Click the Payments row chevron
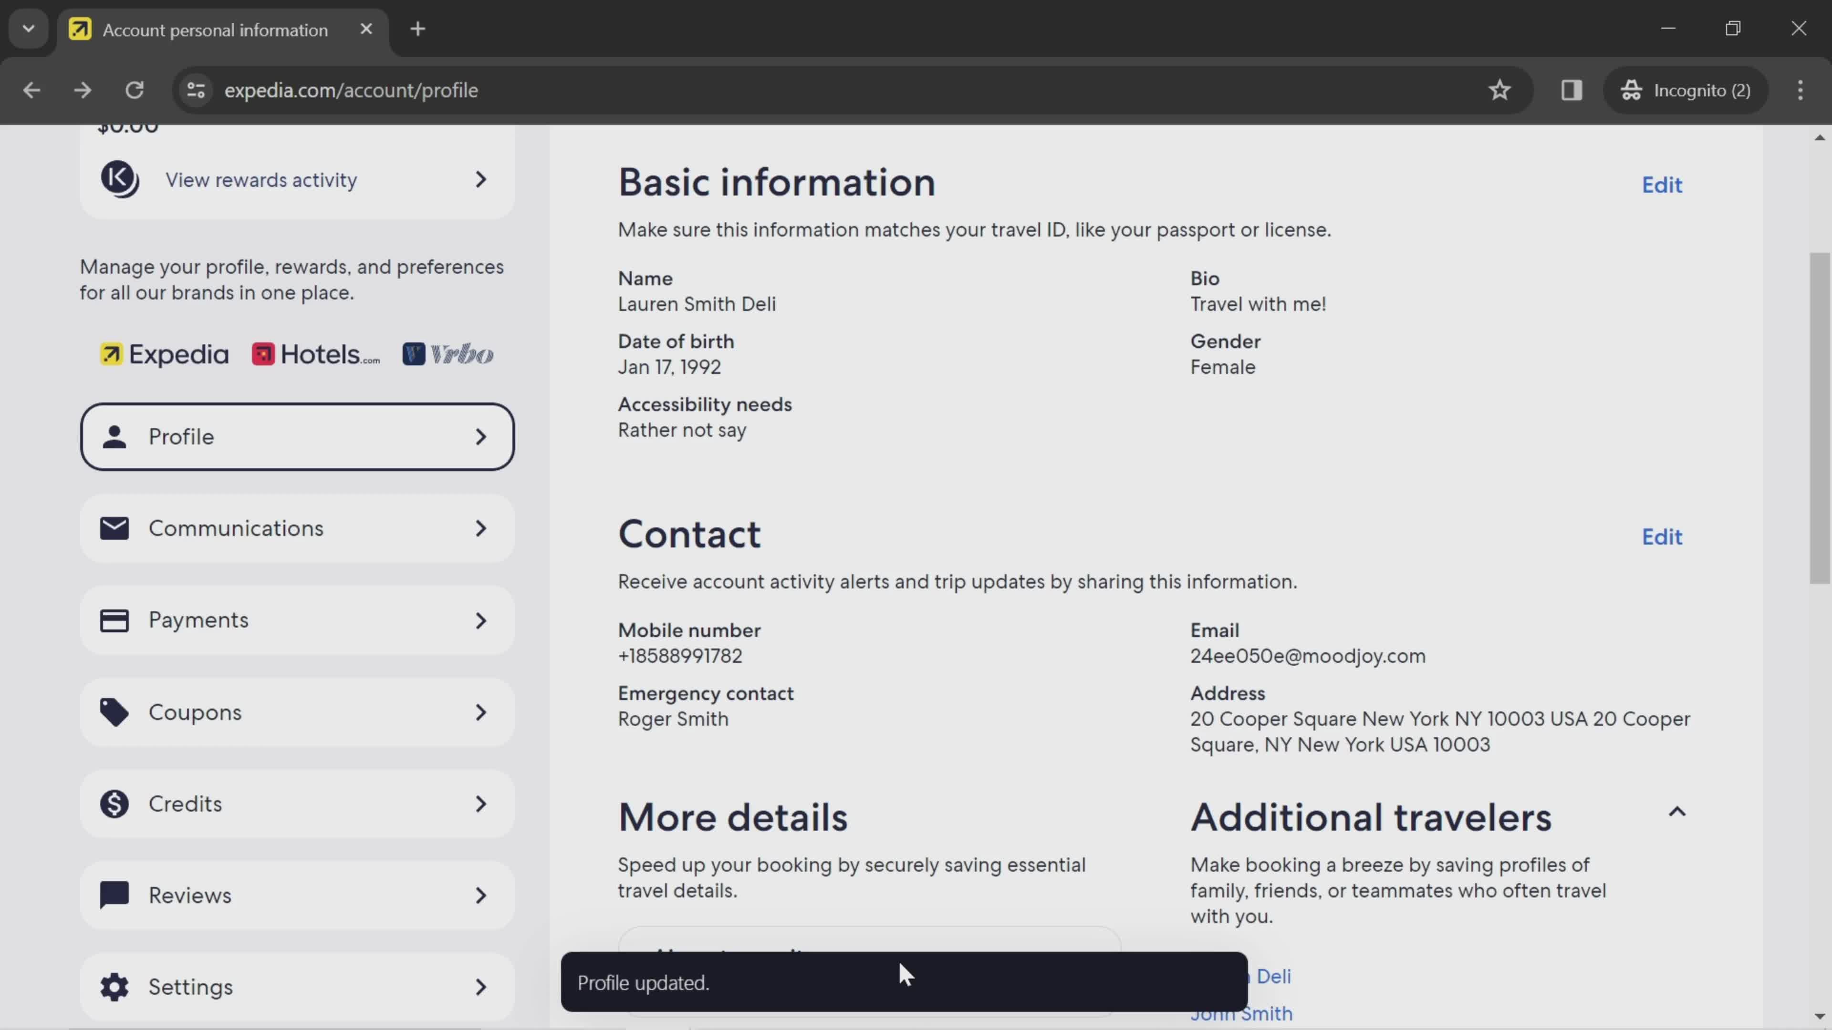 pyautogui.click(x=481, y=620)
